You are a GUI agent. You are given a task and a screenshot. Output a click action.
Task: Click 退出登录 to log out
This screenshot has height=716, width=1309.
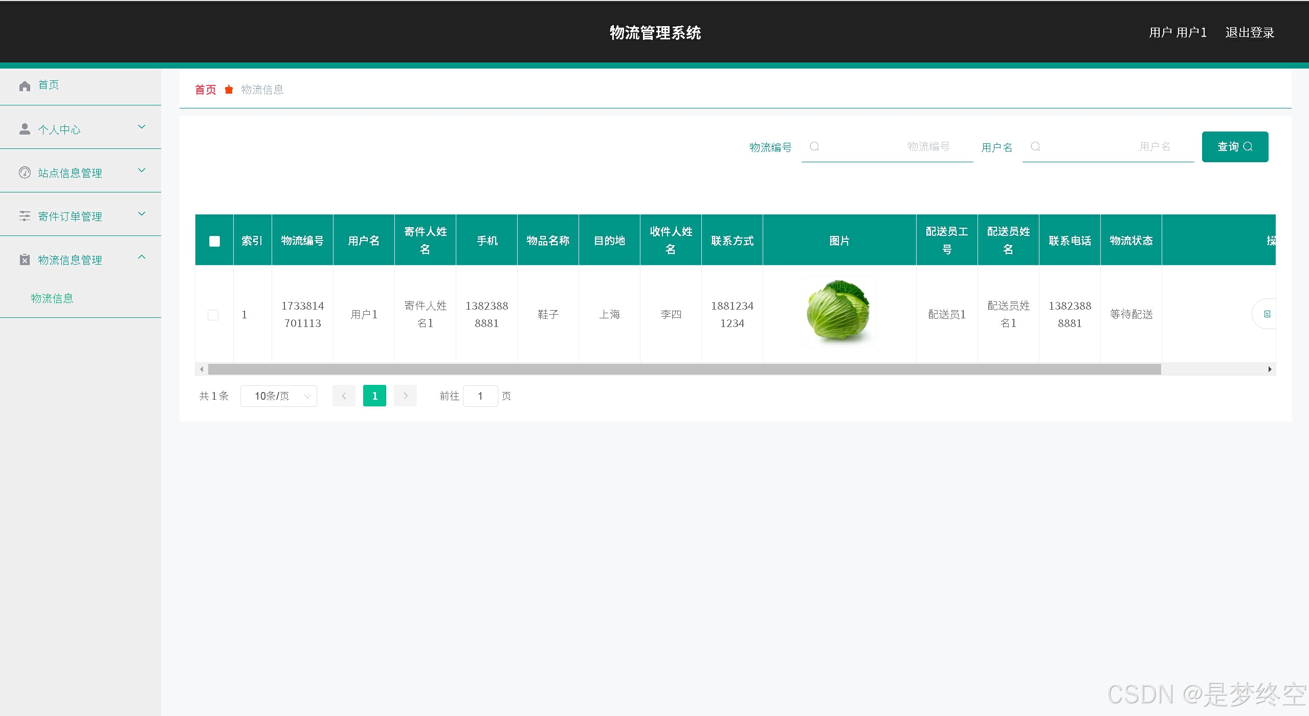tap(1249, 33)
